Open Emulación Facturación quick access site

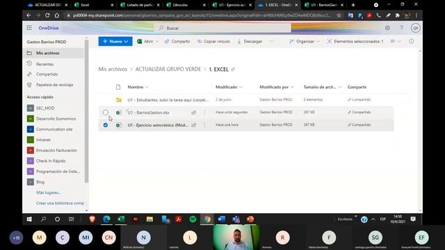coord(56,150)
